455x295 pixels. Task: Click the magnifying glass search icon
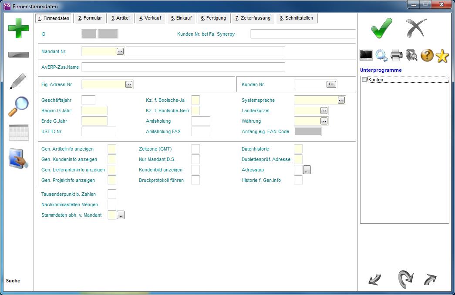click(18, 106)
